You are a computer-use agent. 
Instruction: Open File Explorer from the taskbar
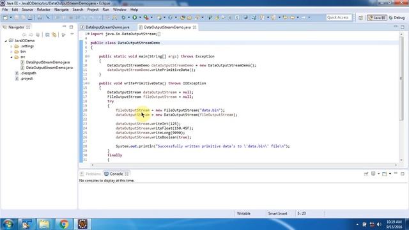click(x=44, y=224)
